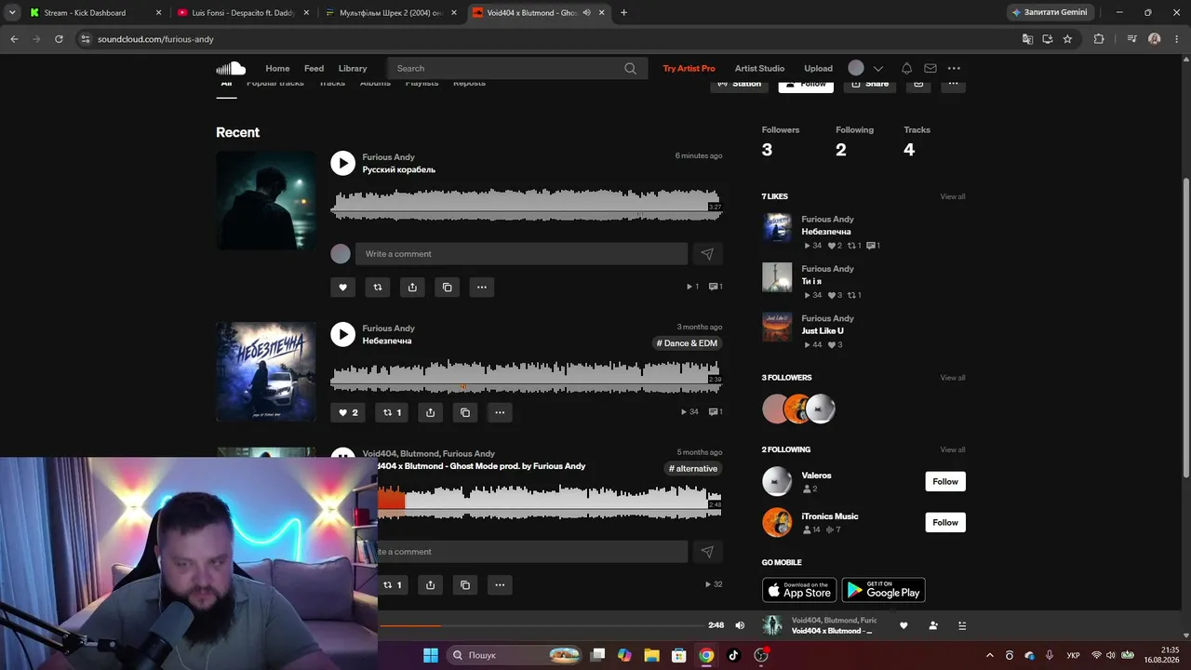Open more options for Русский корабель
1191x670 pixels.
pyautogui.click(x=482, y=288)
